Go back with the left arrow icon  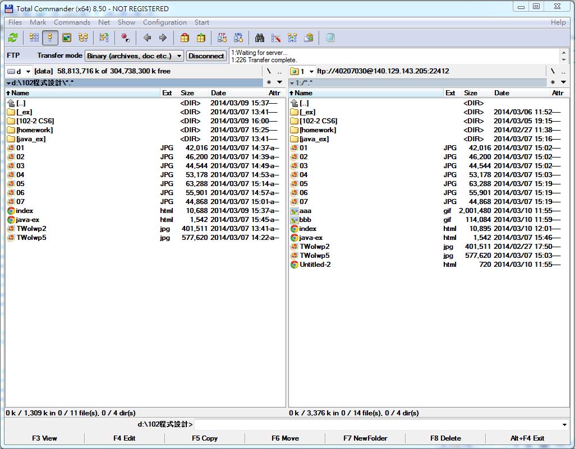coord(148,38)
